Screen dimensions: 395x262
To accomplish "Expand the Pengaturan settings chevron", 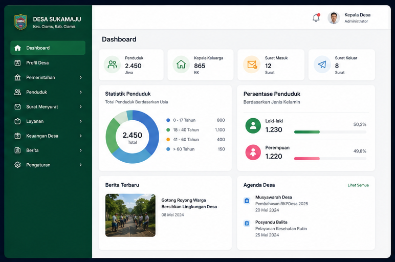I will click(81, 165).
